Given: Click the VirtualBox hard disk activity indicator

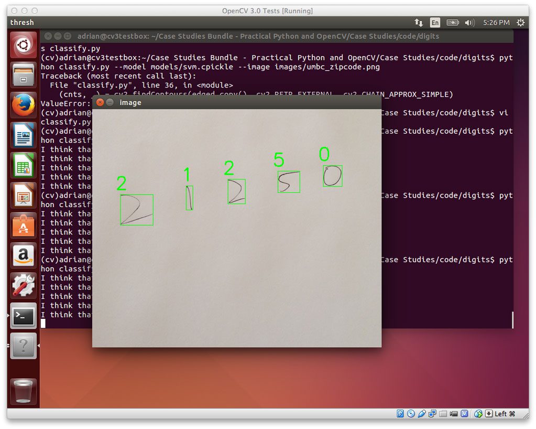Looking at the screenshot, I should click(x=400, y=413).
